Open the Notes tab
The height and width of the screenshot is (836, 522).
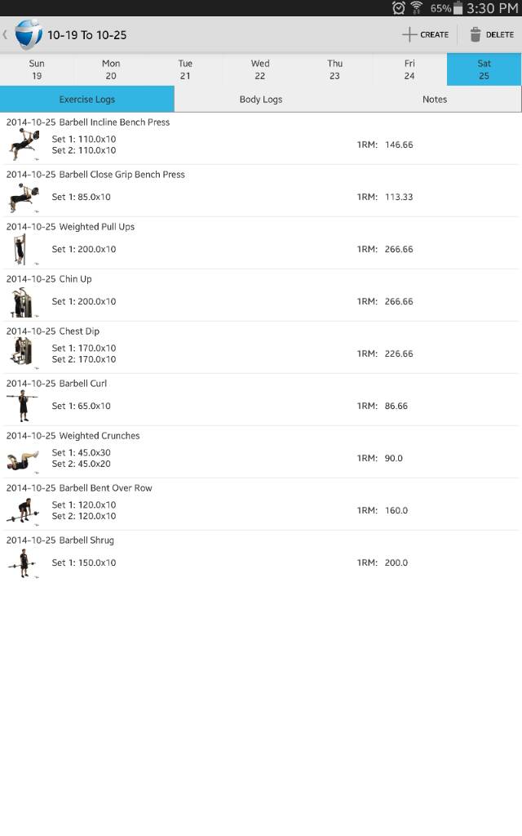click(435, 100)
